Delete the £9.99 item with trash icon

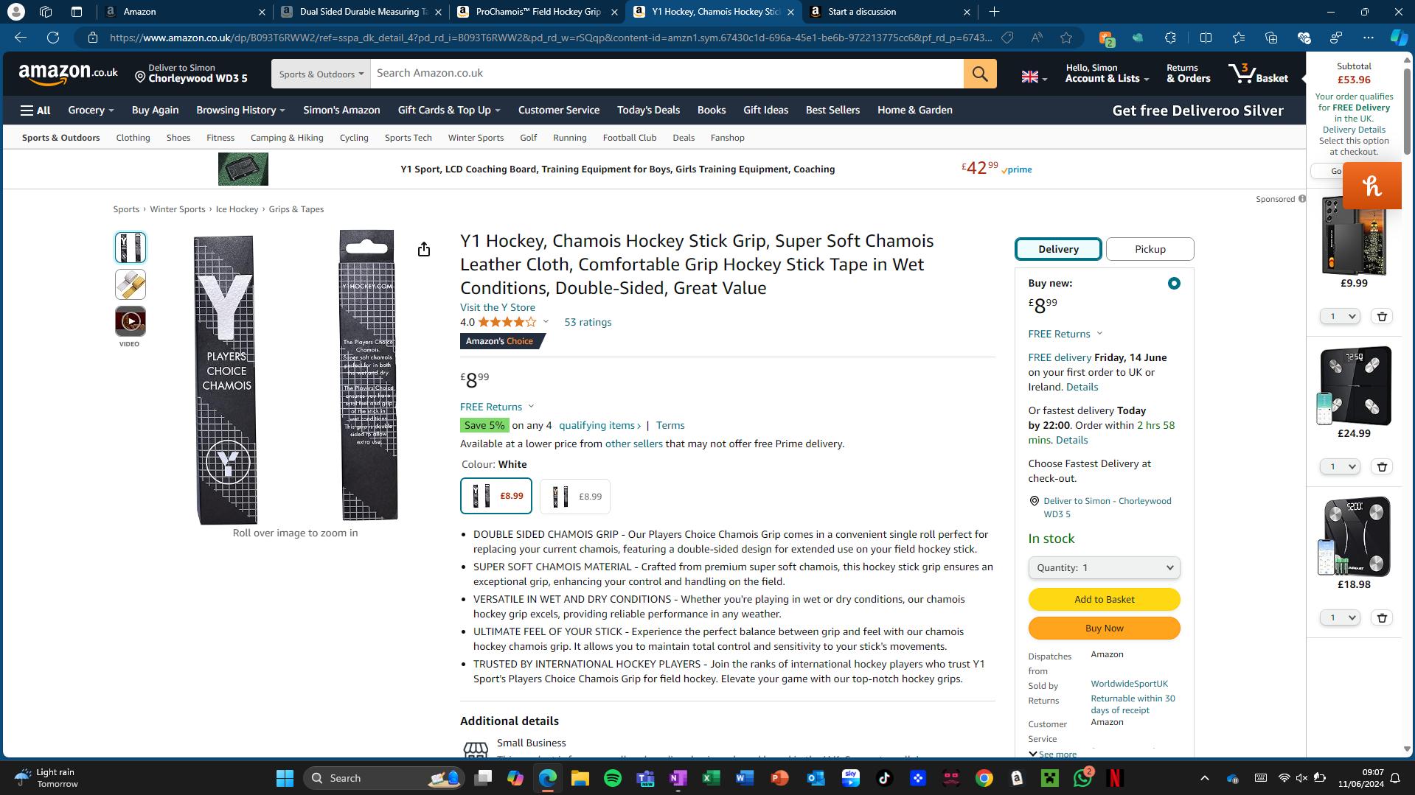coord(1382,316)
